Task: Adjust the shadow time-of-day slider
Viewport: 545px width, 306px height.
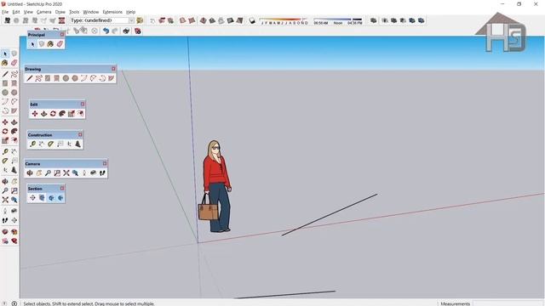Action: click(338, 20)
